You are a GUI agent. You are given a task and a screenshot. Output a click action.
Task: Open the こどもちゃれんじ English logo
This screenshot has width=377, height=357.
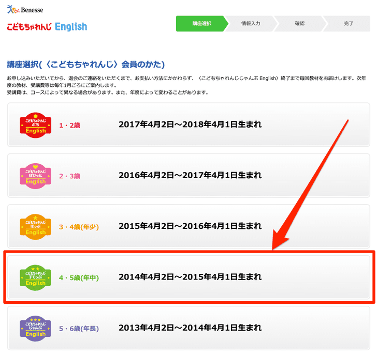tap(47, 27)
